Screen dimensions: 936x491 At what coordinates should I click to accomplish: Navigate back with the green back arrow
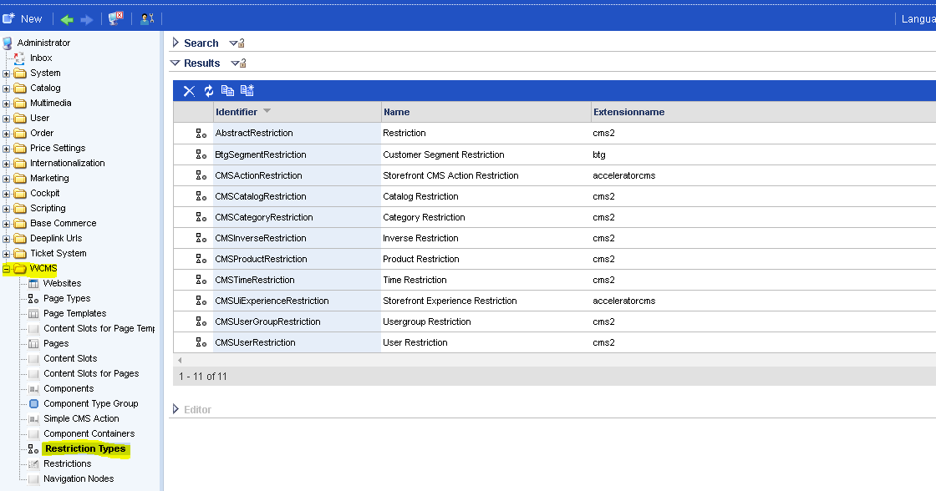pos(66,18)
